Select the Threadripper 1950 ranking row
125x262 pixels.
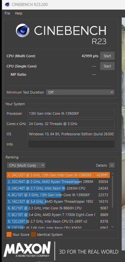[x=58, y=201]
